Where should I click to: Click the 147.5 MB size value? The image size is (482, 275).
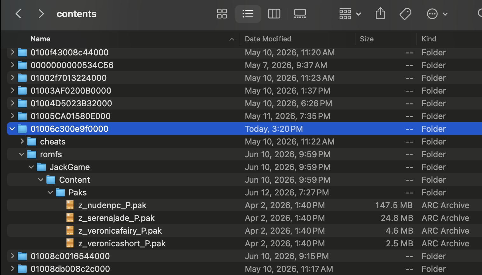(394, 205)
